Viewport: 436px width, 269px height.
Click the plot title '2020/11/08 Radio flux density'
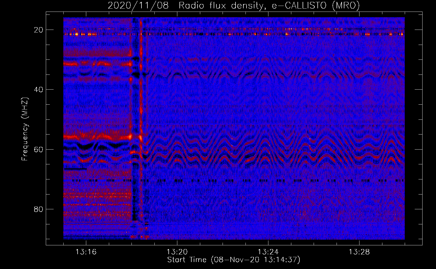click(x=234, y=5)
